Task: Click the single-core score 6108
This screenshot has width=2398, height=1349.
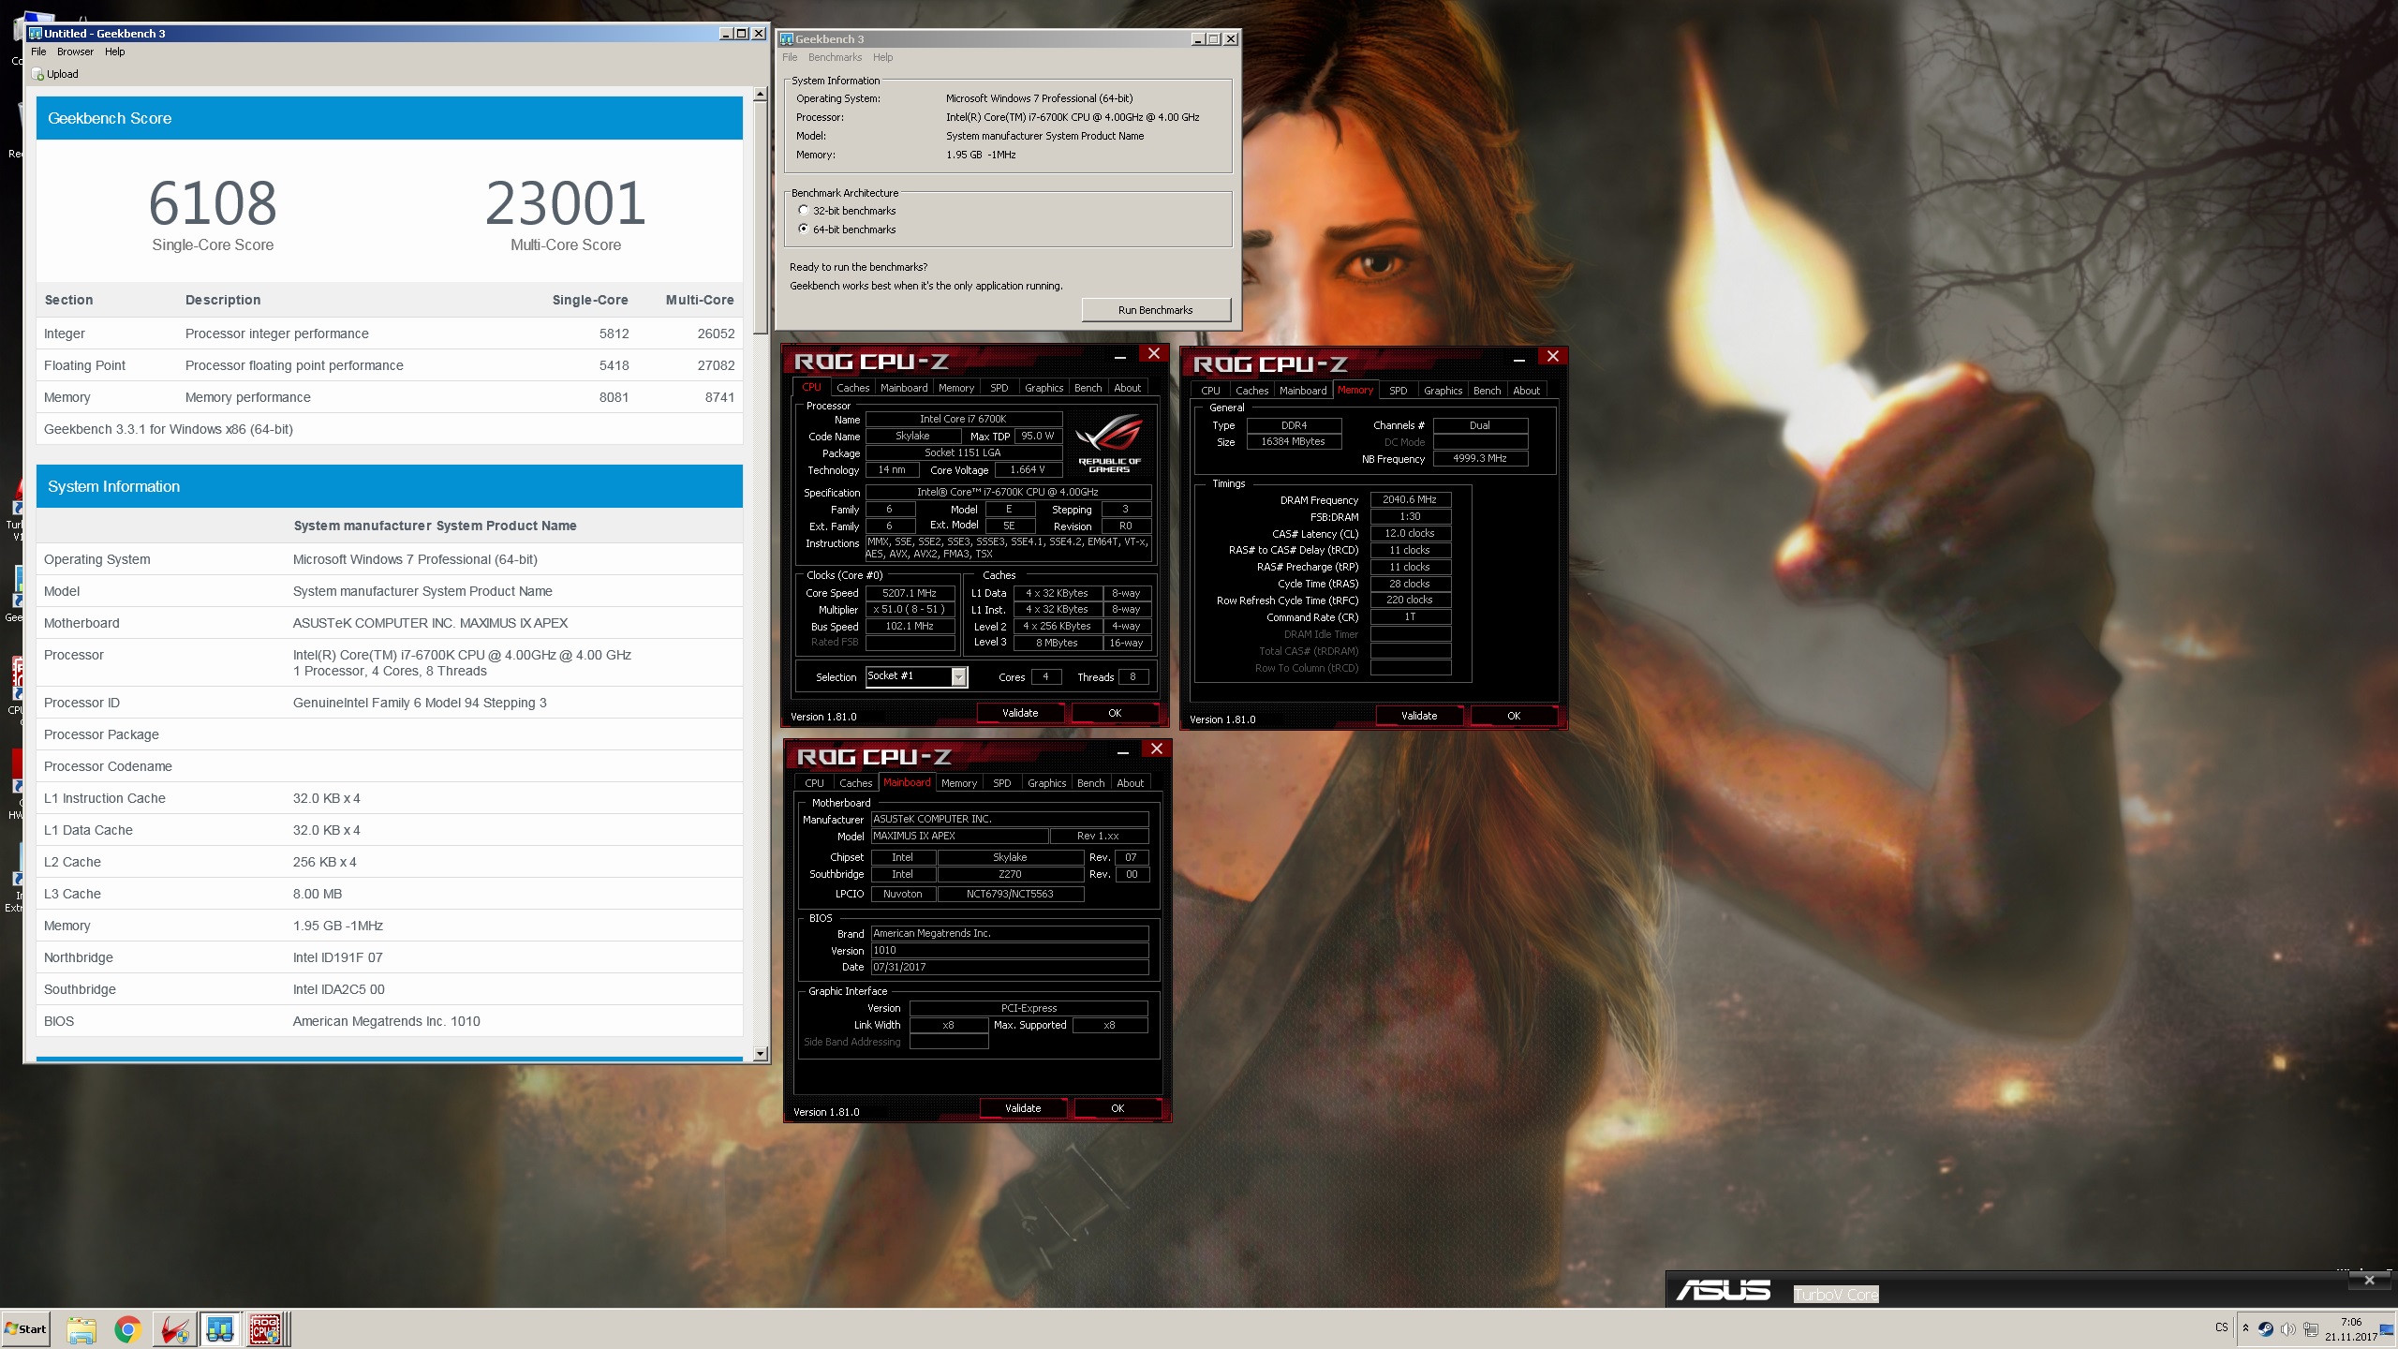Action: pos(213,203)
